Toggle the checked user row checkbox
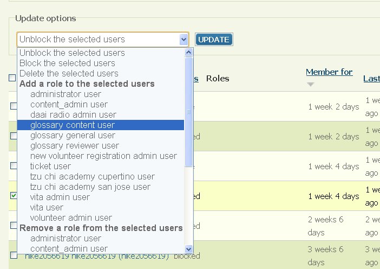The height and width of the screenshot is (269, 380). tap(14, 196)
